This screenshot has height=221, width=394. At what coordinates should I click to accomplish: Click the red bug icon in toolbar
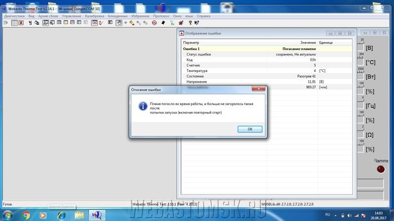(181, 23)
